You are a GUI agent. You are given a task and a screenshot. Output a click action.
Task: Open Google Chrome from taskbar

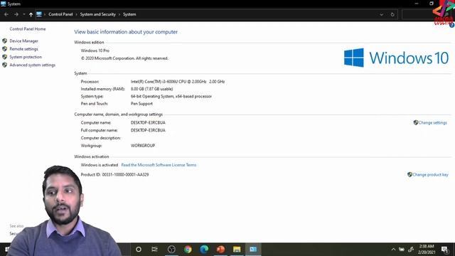[x=188, y=250]
